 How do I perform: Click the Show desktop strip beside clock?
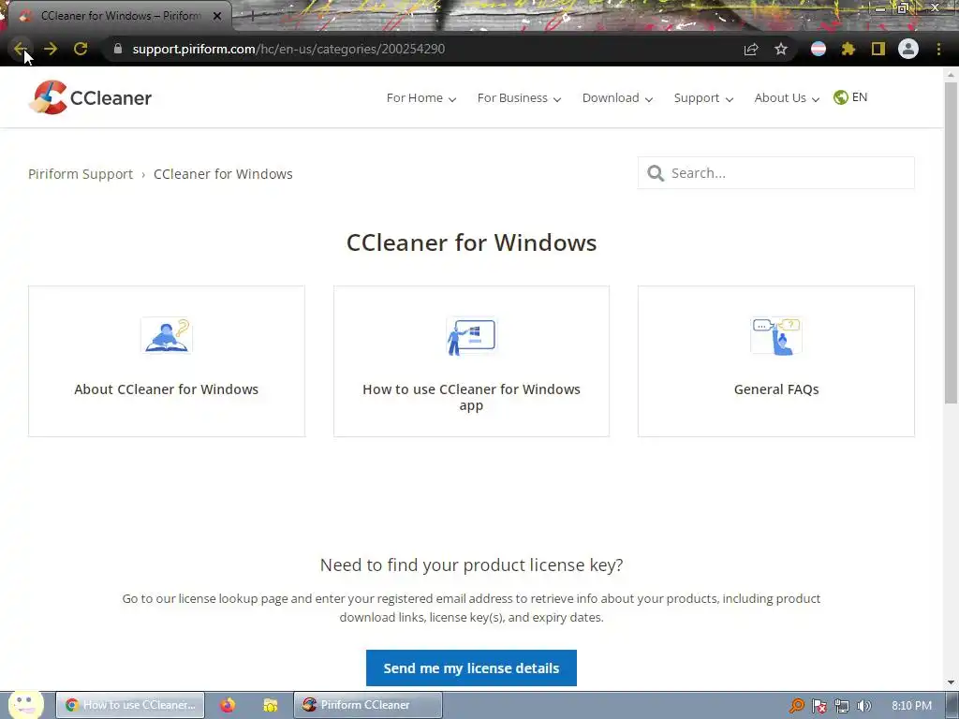[x=952, y=705]
